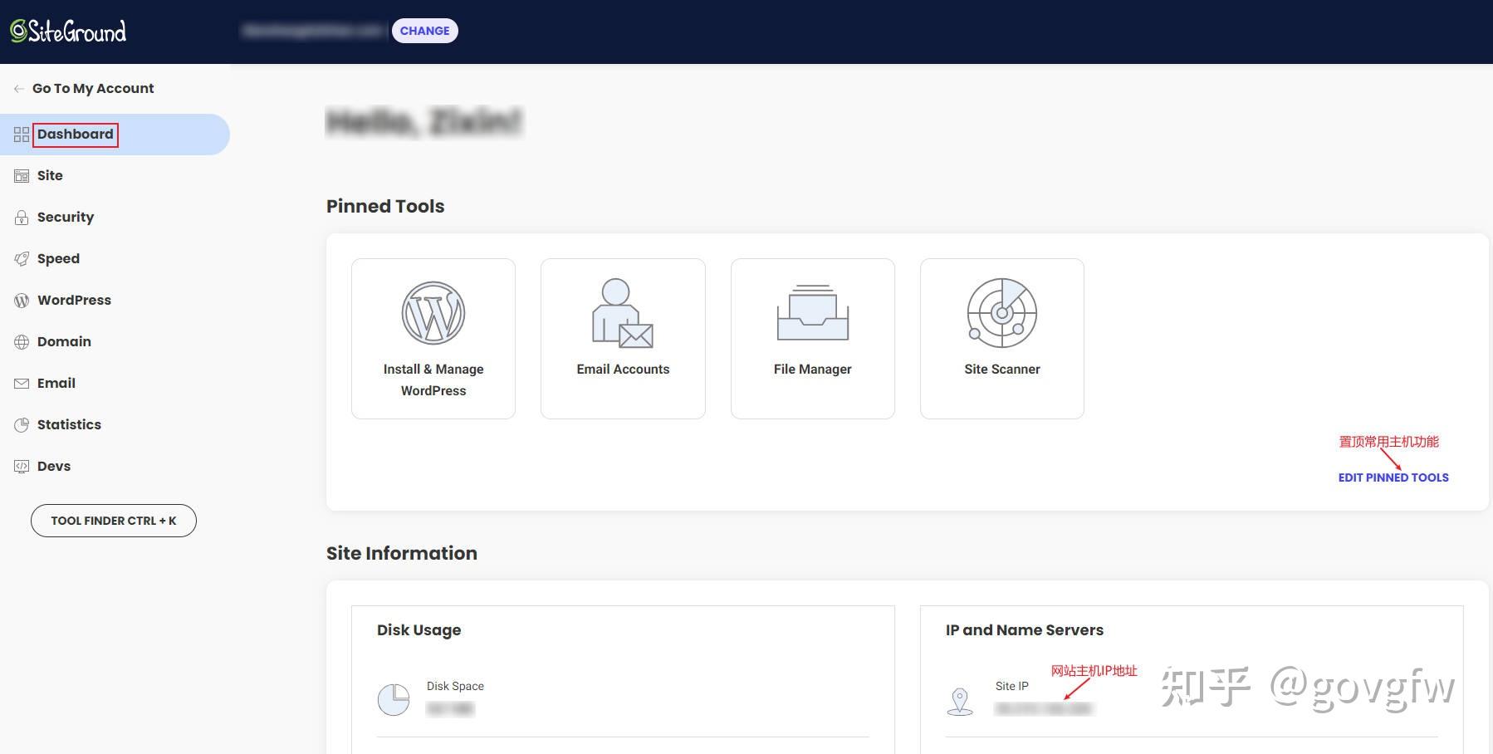Click the CHANGE button next to the domain
Screen dimensions: 1493x754
pyautogui.click(x=424, y=31)
